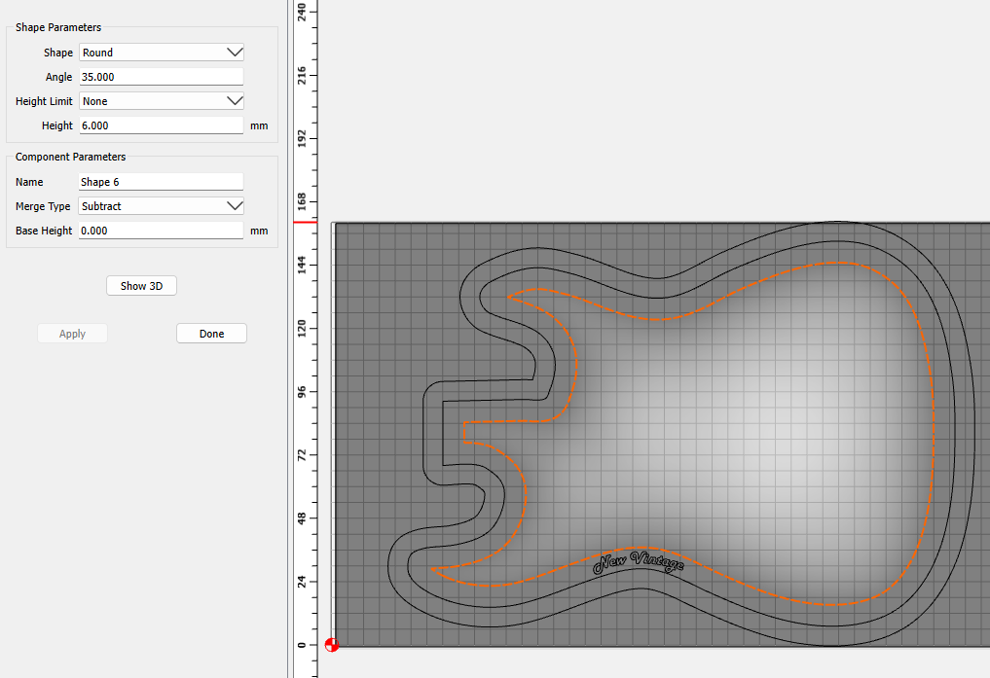Screen dimensions: 990x678
Task: Select the Name field containing Shape 6
Action: click(x=161, y=182)
